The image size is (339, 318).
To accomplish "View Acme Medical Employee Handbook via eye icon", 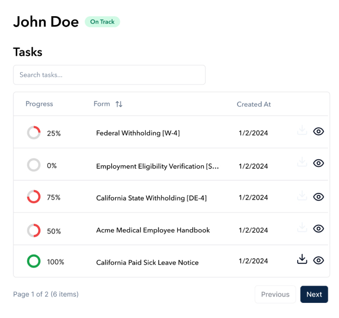I will click(318, 229).
